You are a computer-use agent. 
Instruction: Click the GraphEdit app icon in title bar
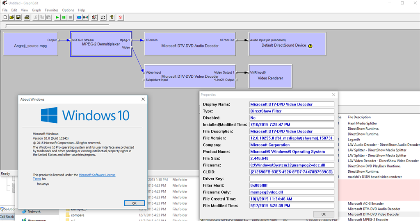(5, 3)
